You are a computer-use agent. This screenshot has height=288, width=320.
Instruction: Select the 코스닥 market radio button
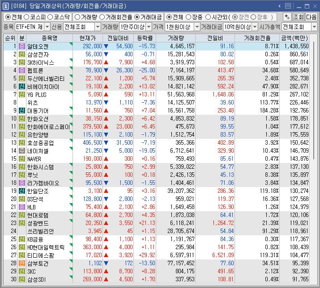pyautogui.click(x=50, y=17)
